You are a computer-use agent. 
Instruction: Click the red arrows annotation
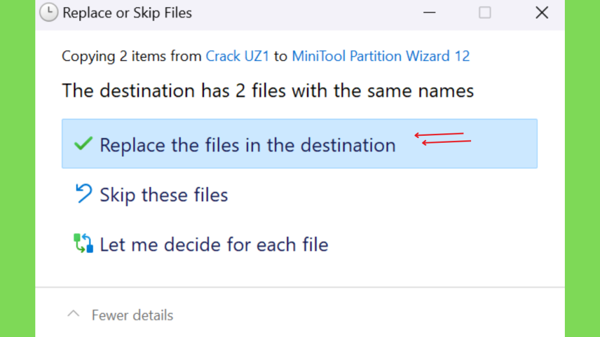pos(443,139)
